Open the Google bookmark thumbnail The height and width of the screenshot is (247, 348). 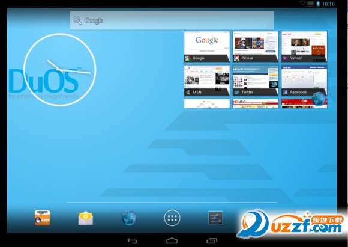coord(207,46)
